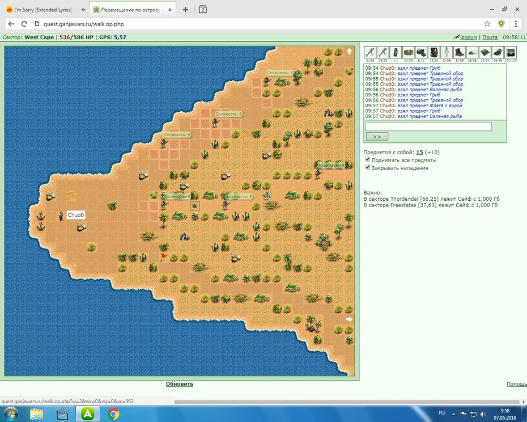Click the 536/586 HP status text
This screenshot has height=422, width=527.
(x=76, y=37)
